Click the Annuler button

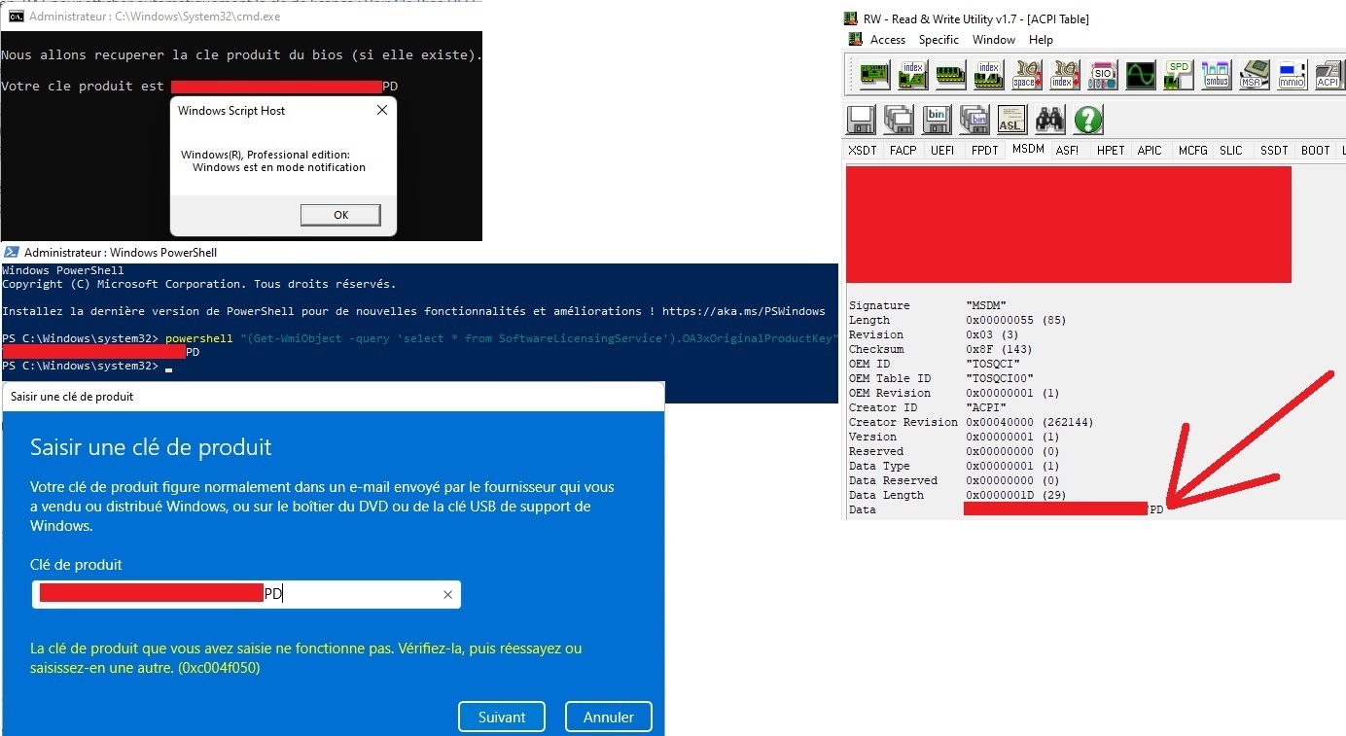(609, 717)
